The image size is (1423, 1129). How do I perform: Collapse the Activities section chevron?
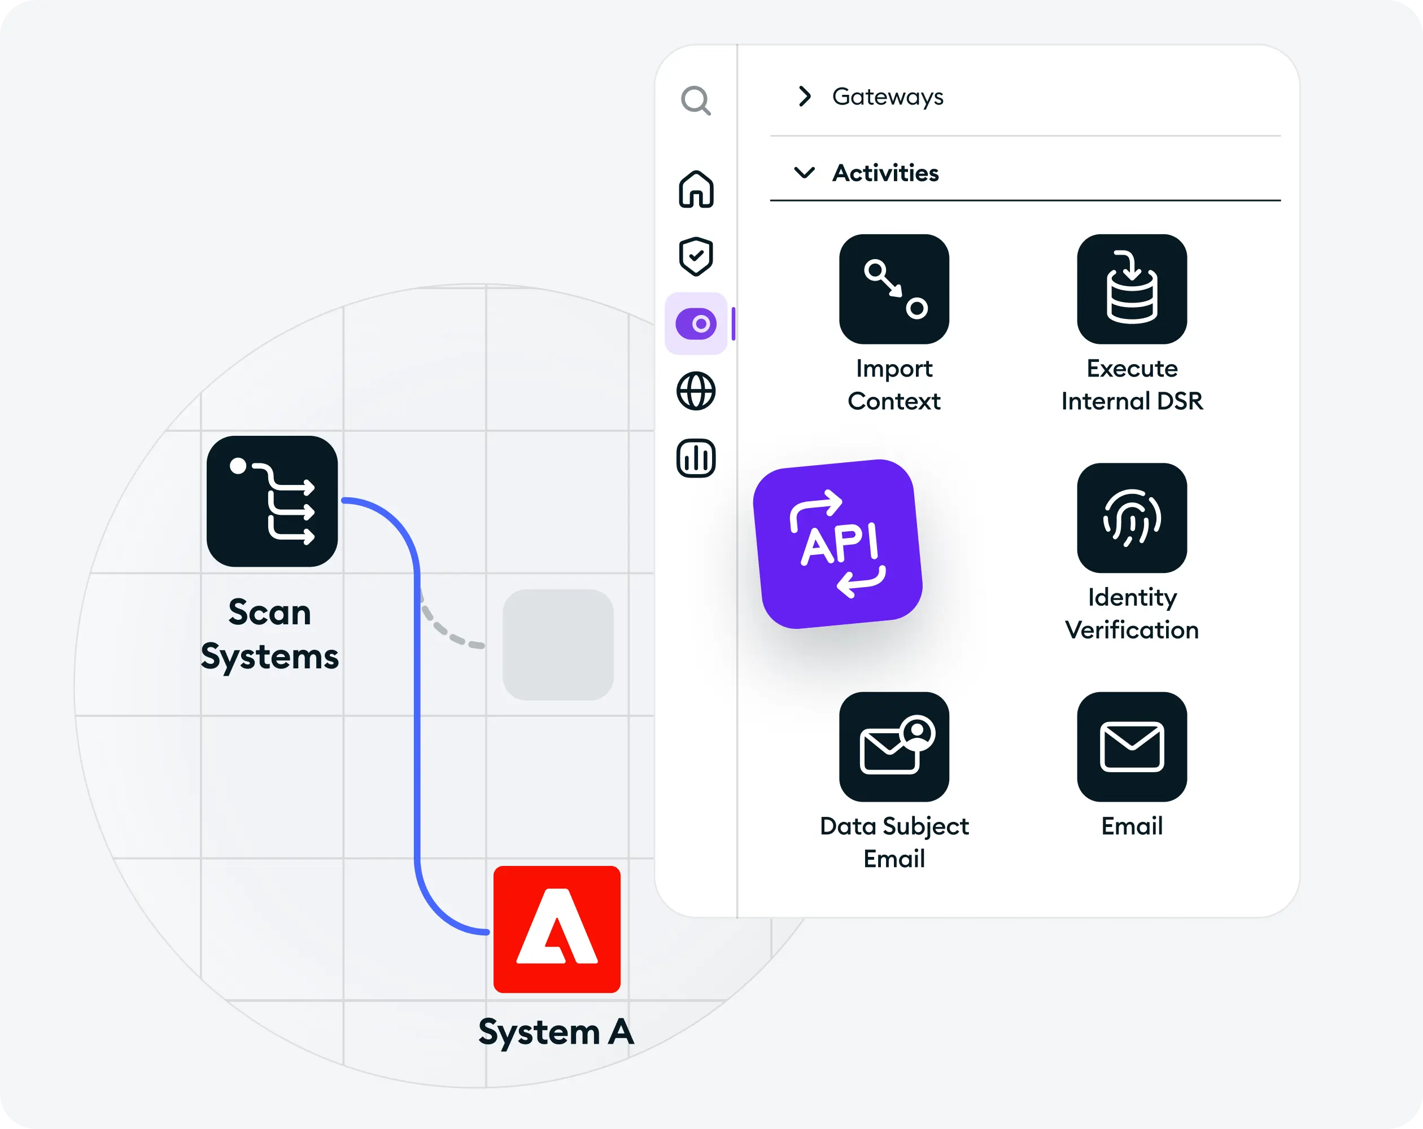[804, 173]
